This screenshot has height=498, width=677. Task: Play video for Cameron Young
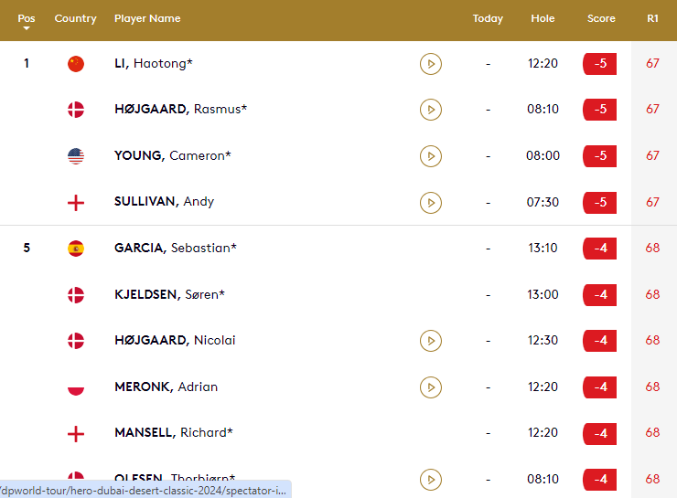point(431,156)
